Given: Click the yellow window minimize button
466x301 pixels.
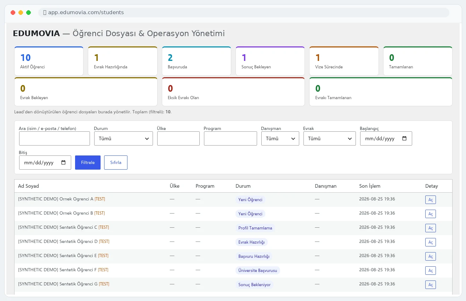Looking at the screenshot, I should pyautogui.click(x=21, y=13).
